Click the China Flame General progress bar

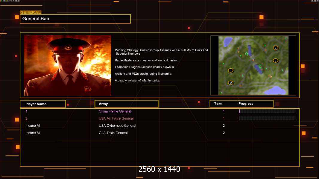[267, 111]
